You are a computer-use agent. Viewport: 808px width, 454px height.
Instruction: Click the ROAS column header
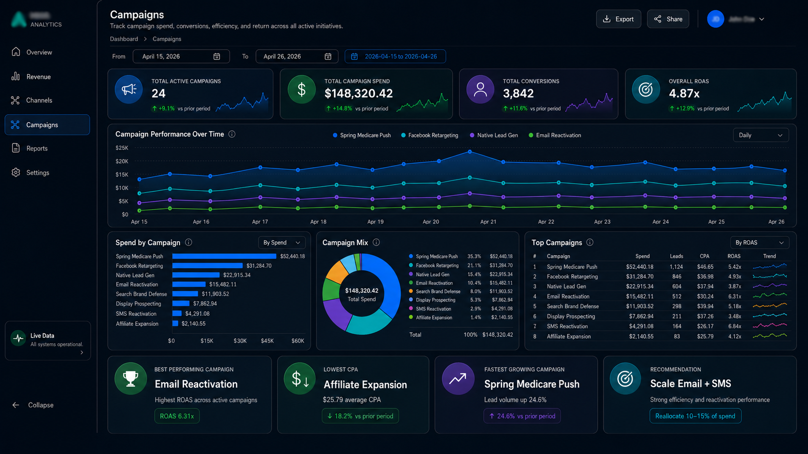[x=734, y=256]
